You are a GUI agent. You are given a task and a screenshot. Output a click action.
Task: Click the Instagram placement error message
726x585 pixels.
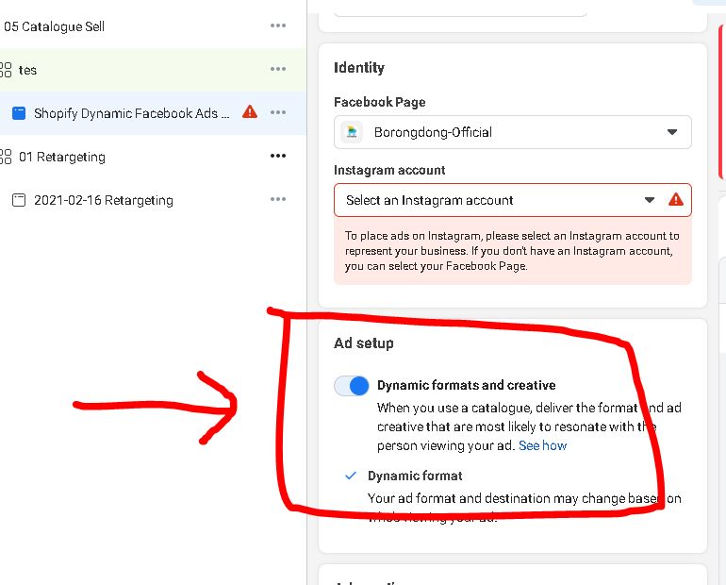point(513,251)
